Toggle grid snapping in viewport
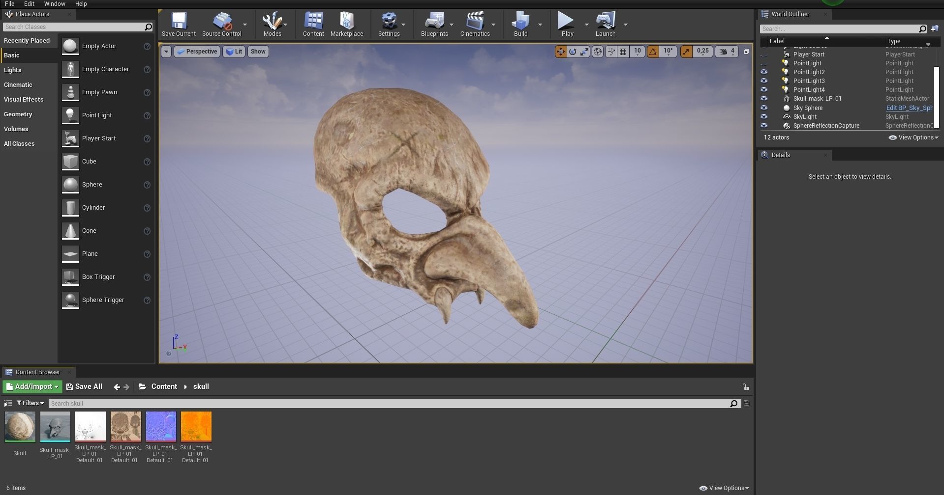Viewport: 944px width, 495px height. tap(623, 52)
